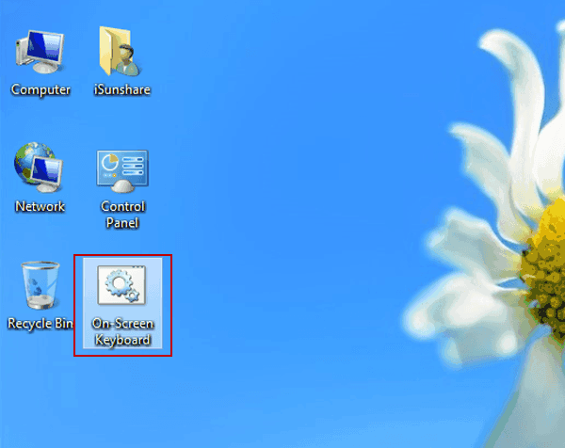The width and height of the screenshot is (565, 448).
Task: Select the Network desktop icon
Action: [x=39, y=168]
